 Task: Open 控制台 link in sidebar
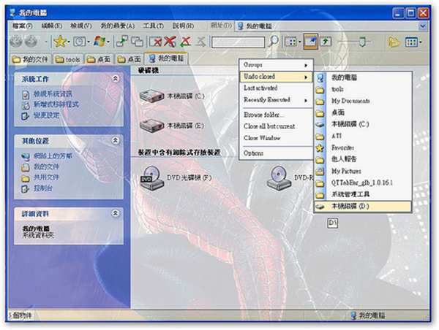[x=44, y=187]
